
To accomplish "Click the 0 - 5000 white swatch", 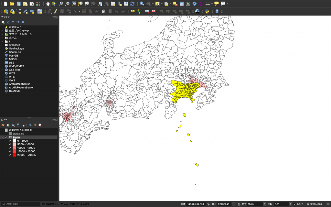I will coord(14,141).
